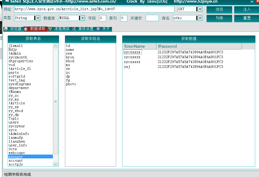
Task: Click the database icon on 数据读取 tab
Action: [x=26, y=29]
